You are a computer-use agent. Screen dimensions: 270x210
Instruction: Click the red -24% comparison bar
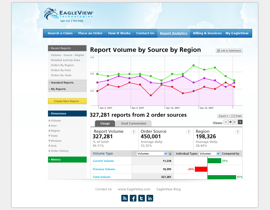point(201,169)
